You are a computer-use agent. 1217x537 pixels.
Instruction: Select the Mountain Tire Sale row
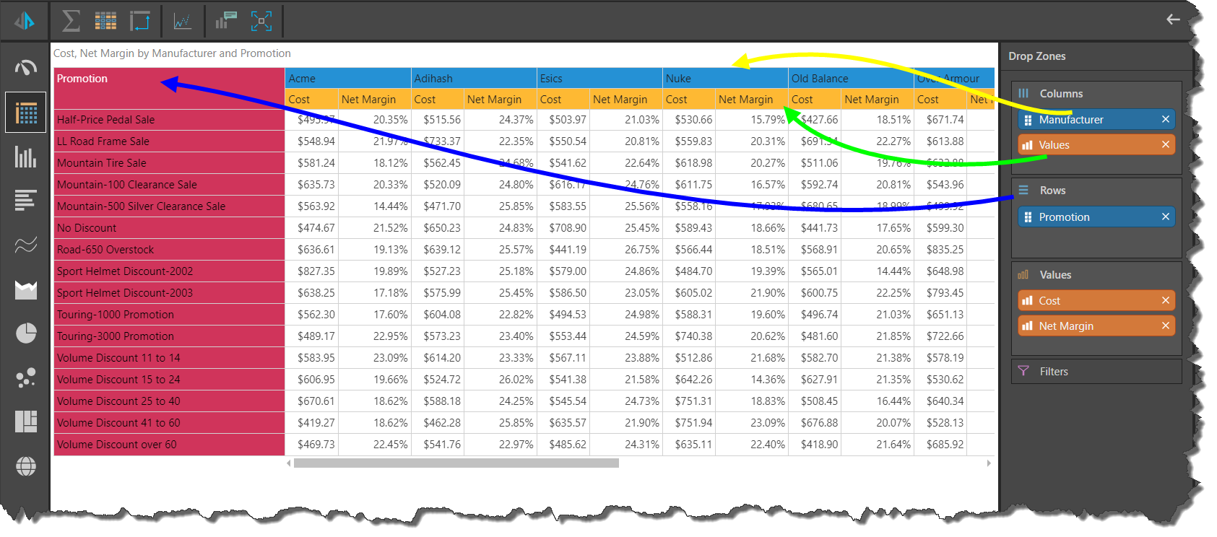pyautogui.click(x=169, y=163)
